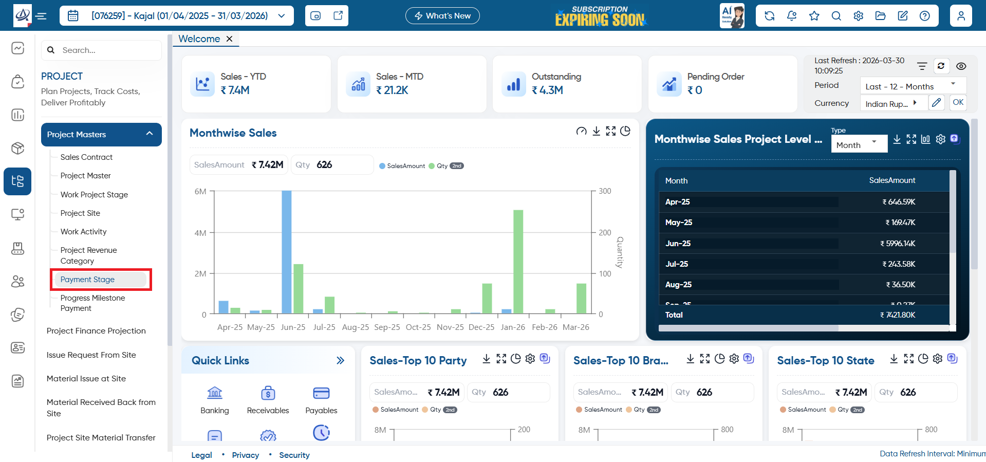Click horizontal scrollbar of Project Level table
The height and width of the screenshot is (462, 986).
pyautogui.click(x=748, y=328)
